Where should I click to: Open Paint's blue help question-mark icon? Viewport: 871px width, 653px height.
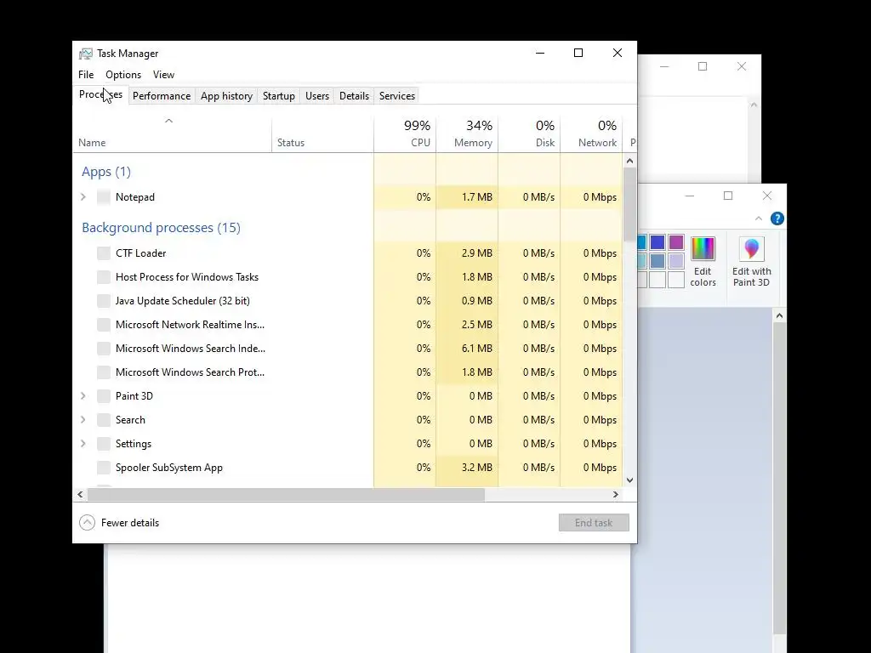(777, 219)
